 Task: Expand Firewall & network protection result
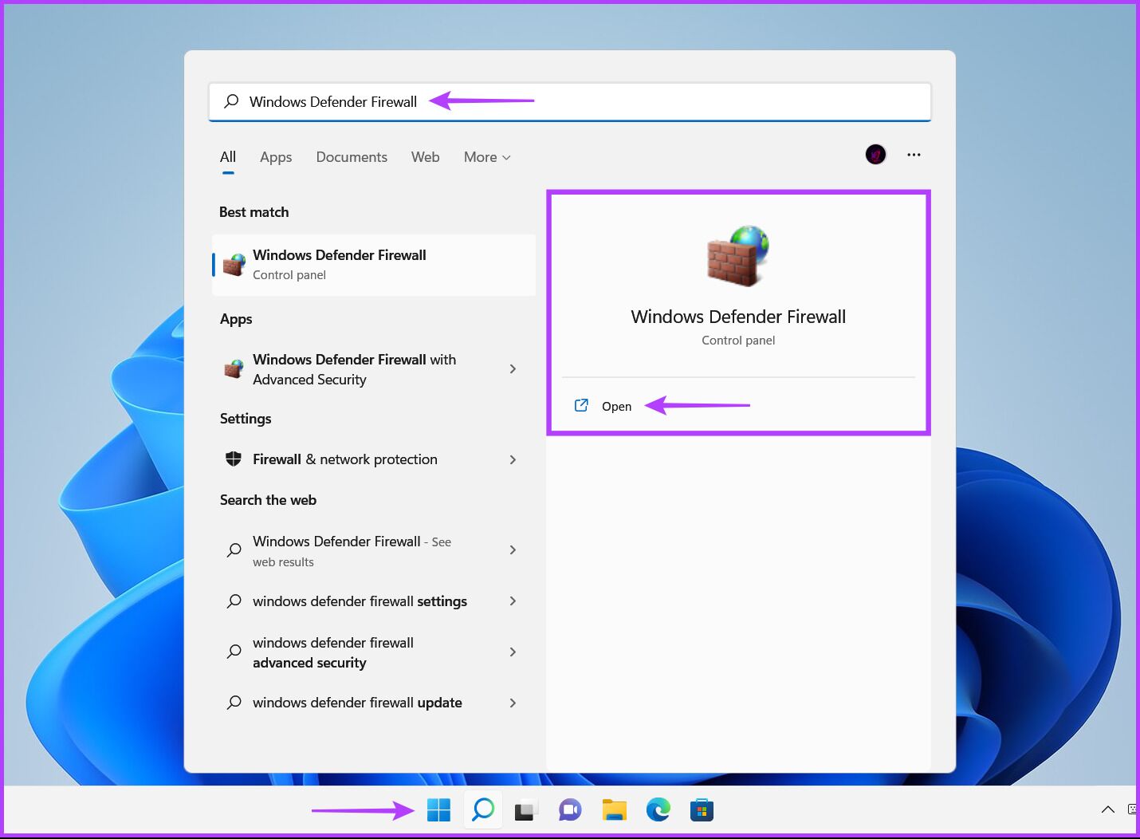click(x=513, y=459)
